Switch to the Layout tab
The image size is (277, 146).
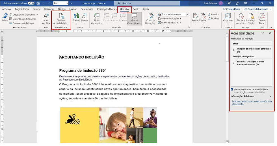pyautogui.click(x=73, y=9)
